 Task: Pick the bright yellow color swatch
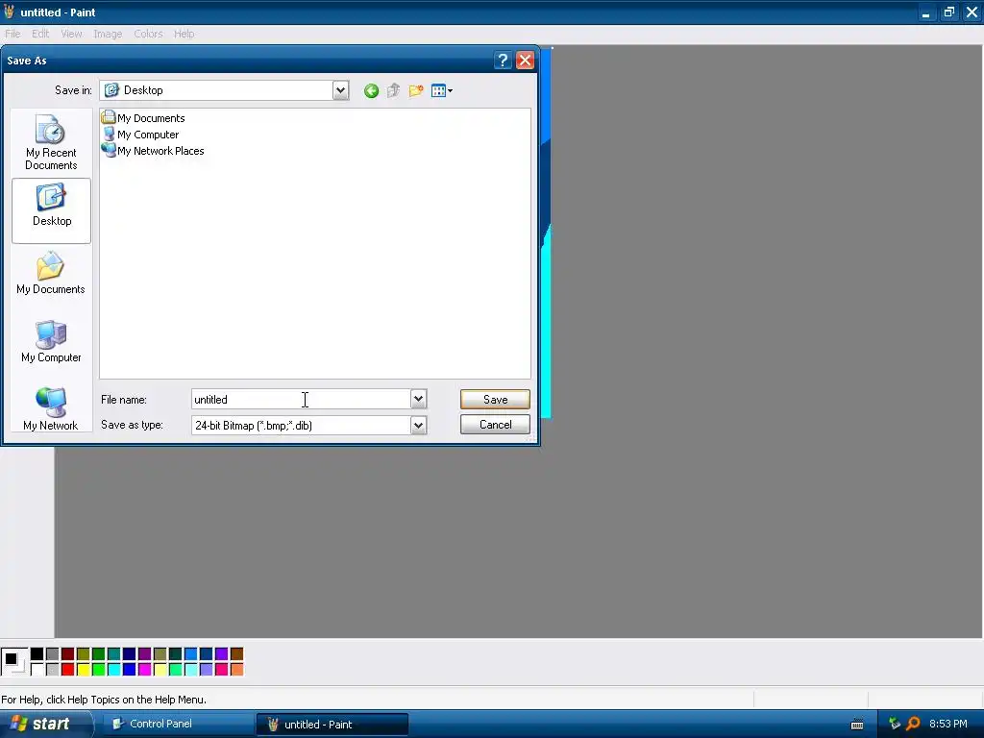click(84, 670)
